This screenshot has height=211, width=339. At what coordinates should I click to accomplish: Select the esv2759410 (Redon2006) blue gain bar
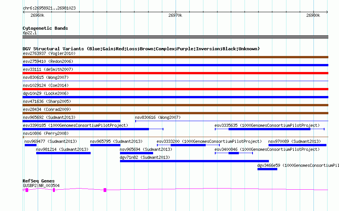tap(175, 65)
